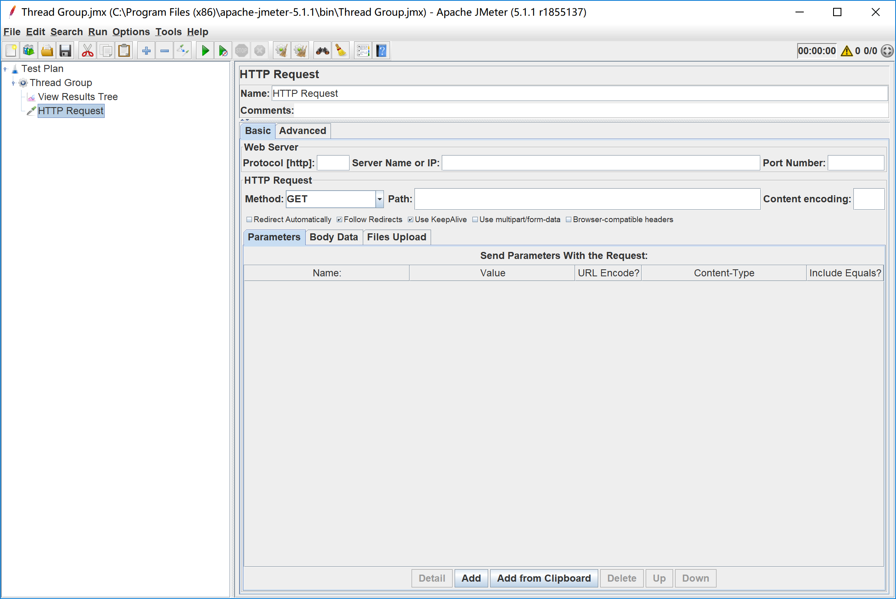The width and height of the screenshot is (896, 599).
Task: Click the Protocol [http] input field
Action: pyautogui.click(x=333, y=163)
